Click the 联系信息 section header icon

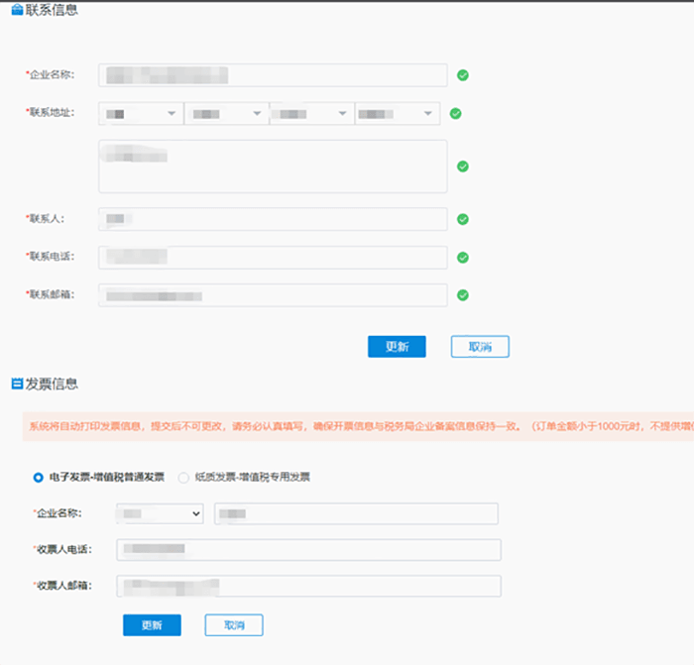click(x=17, y=9)
